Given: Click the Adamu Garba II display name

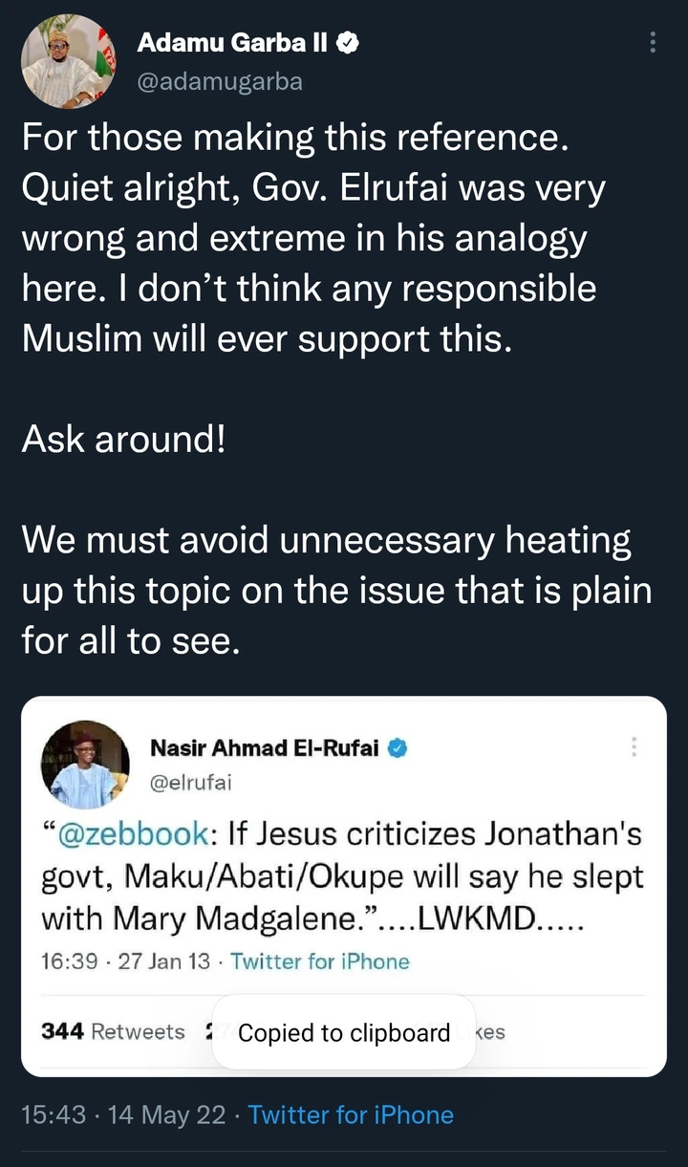Looking at the screenshot, I should tap(233, 43).
